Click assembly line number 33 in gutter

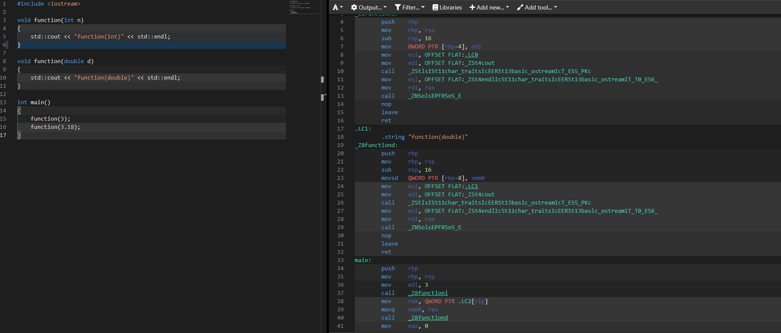[x=341, y=260]
